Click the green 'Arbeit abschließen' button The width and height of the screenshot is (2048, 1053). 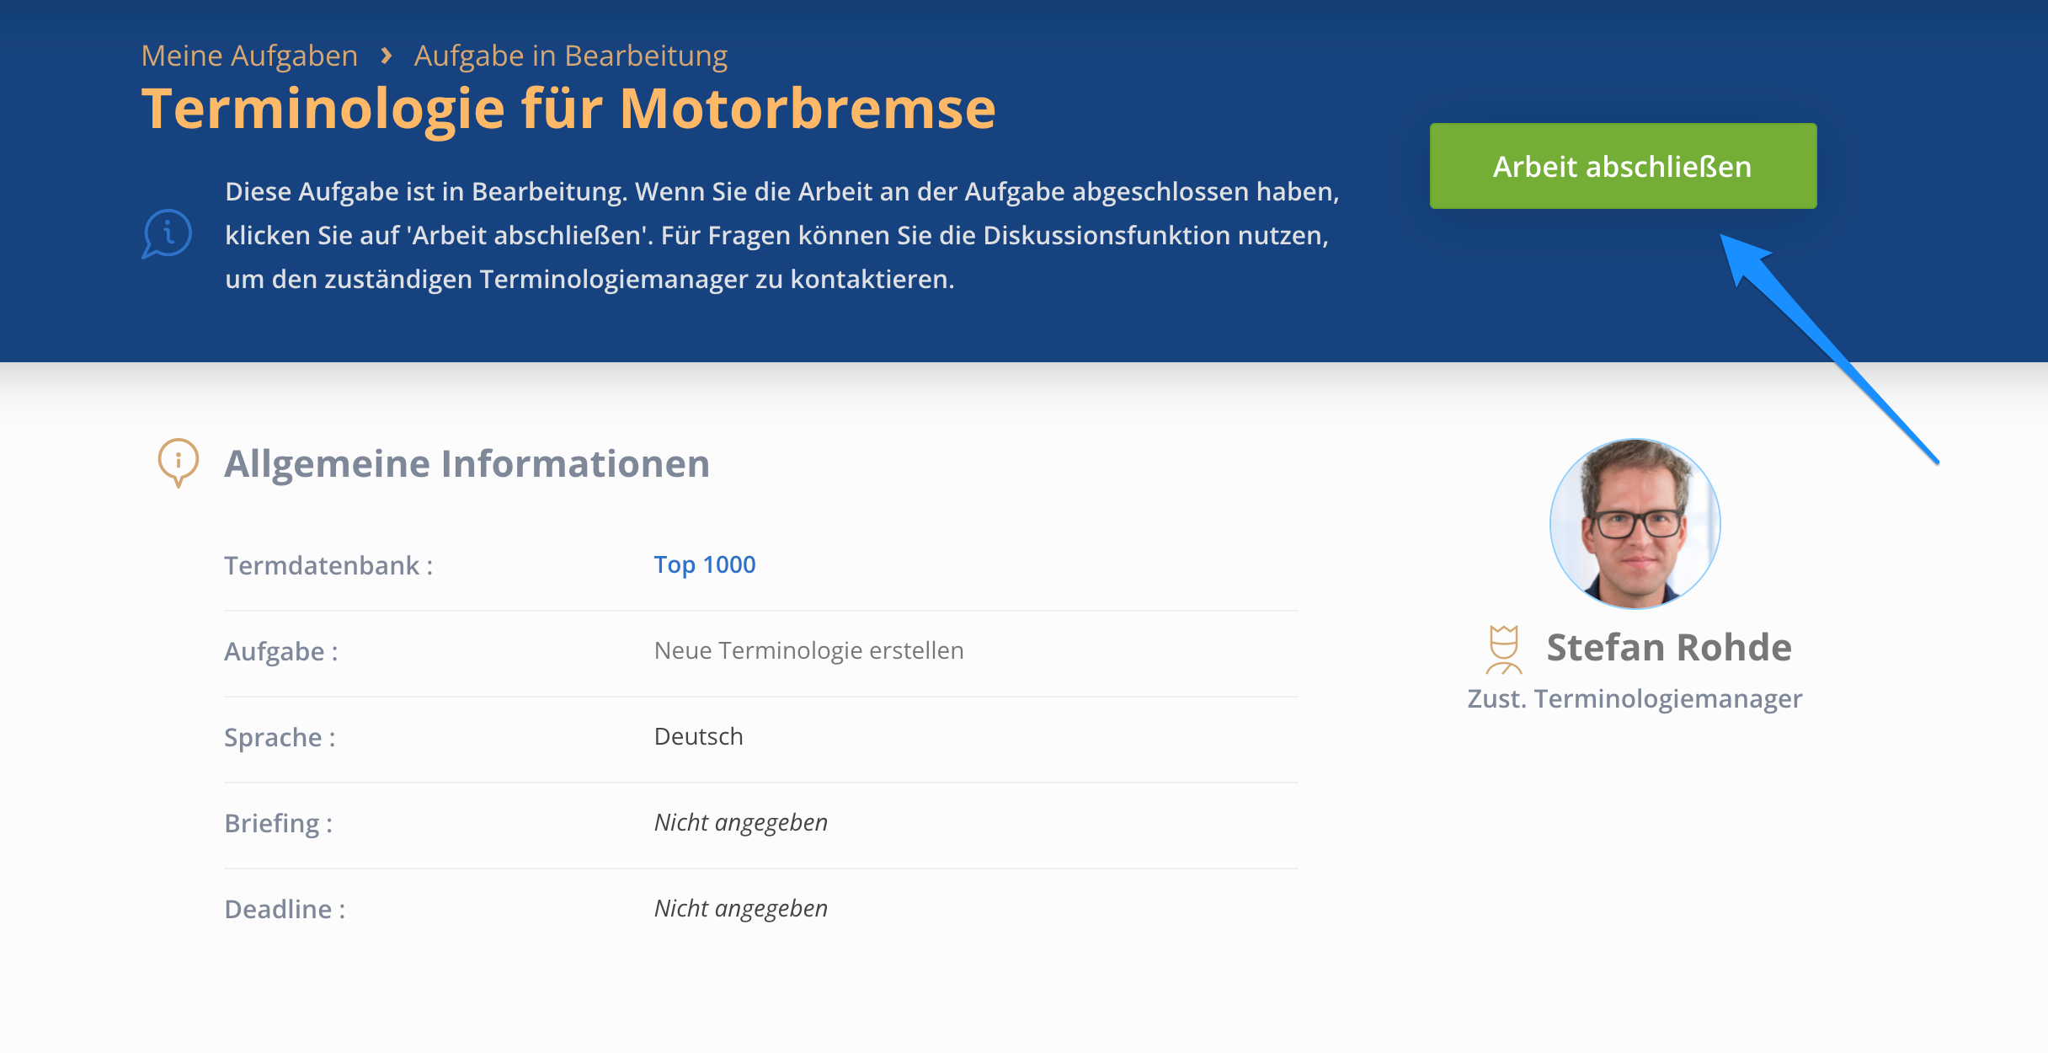(x=1623, y=166)
